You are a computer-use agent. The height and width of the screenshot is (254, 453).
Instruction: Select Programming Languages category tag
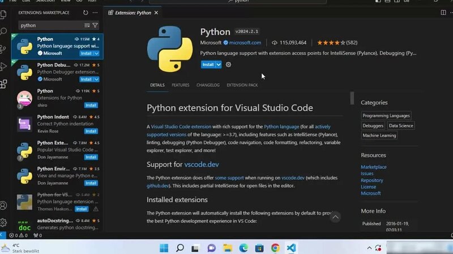(386, 116)
